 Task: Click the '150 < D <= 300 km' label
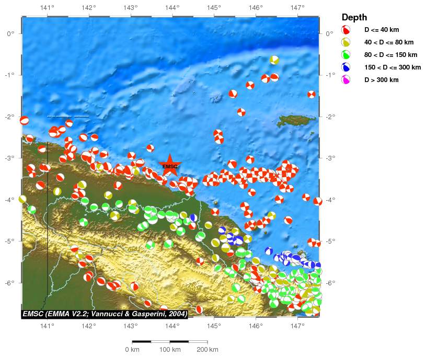(x=392, y=67)
